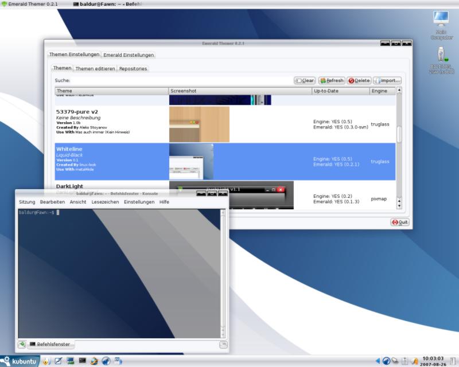Quit Emerald Themer
Image resolution: width=459 pixels, height=367 pixels.
coord(399,222)
